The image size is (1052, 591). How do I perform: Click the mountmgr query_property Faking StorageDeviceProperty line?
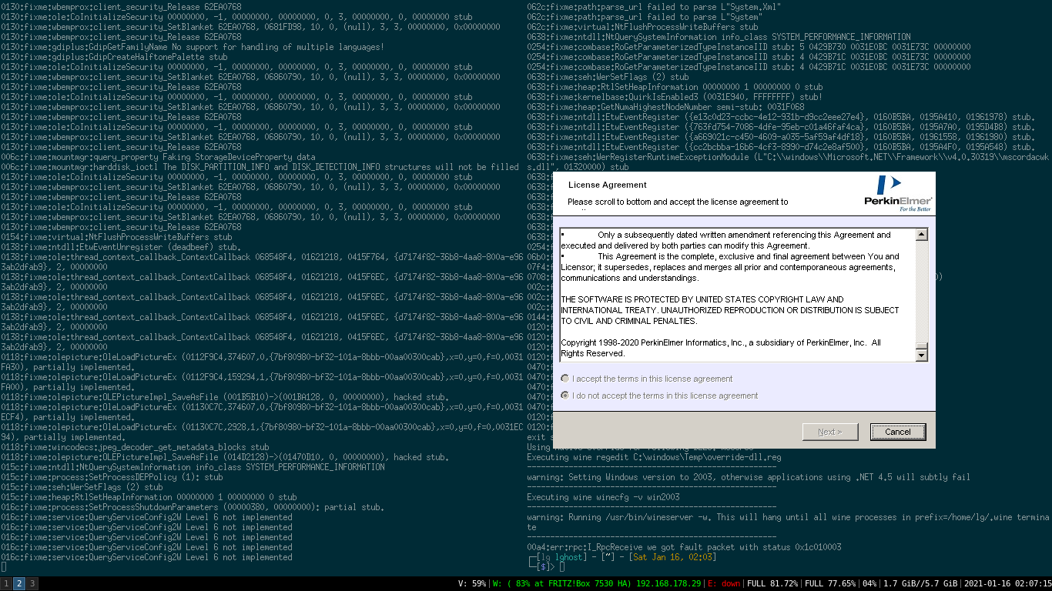tap(158, 157)
